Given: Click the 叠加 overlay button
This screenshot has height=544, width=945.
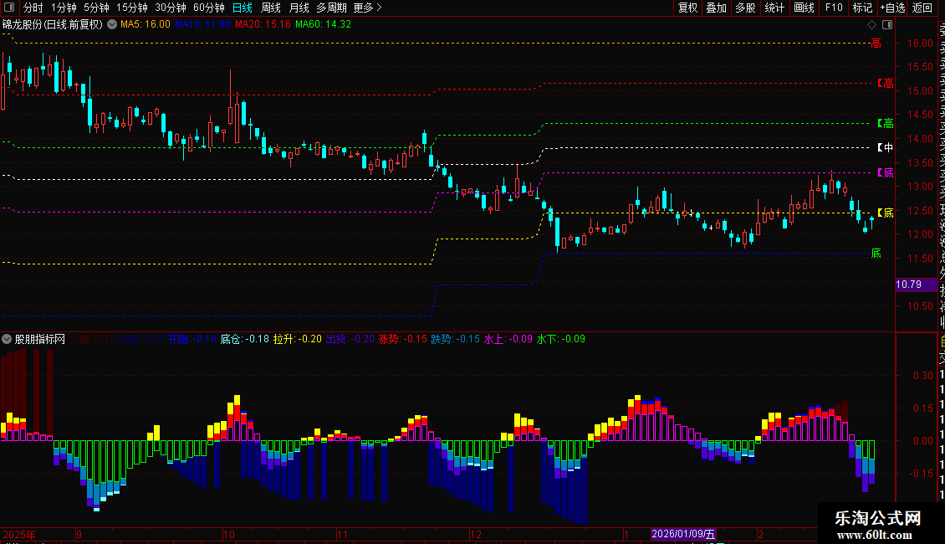Looking at the screenshot, I should click(717, 8).
